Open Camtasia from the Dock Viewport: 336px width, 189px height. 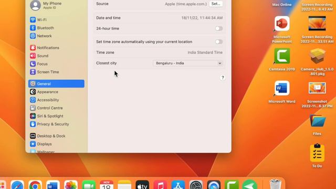[232, 185]
